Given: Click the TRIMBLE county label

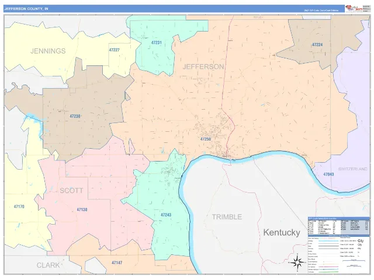Looking at the screenshot, I should coord(227,217).
